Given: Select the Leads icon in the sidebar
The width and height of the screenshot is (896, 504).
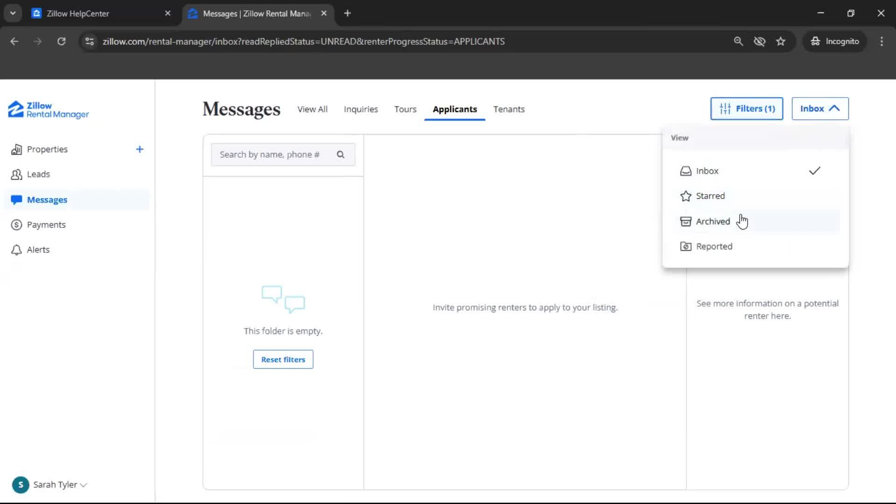Looking at the screenshot, I should [x=16, y=175].
